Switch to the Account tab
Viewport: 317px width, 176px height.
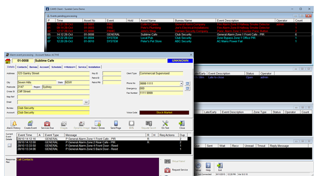coord(44,67)
